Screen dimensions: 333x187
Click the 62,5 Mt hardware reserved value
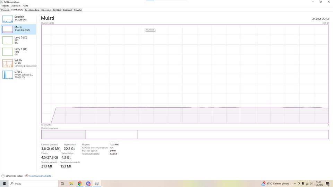tap(114, 154)
